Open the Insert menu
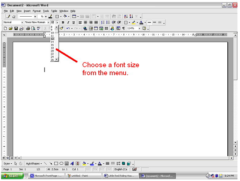 (x=27, y=11)
